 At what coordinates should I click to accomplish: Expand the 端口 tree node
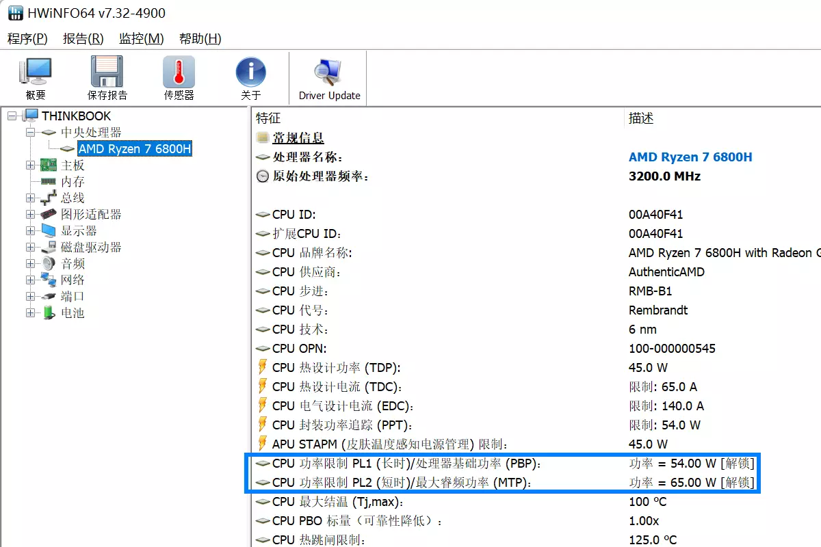click(30, 297)
